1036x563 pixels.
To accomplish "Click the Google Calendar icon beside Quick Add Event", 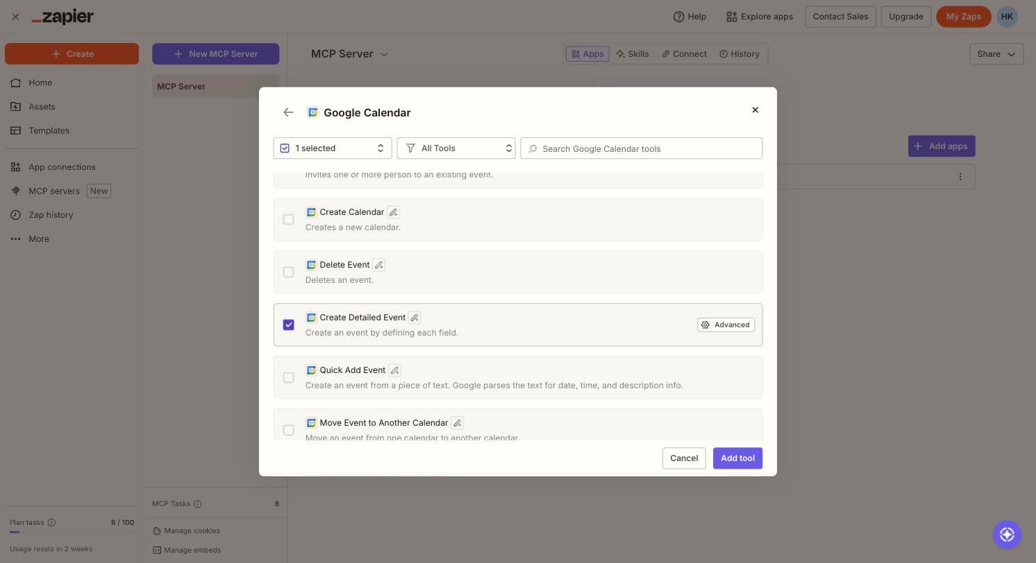I will coord(311,370).
